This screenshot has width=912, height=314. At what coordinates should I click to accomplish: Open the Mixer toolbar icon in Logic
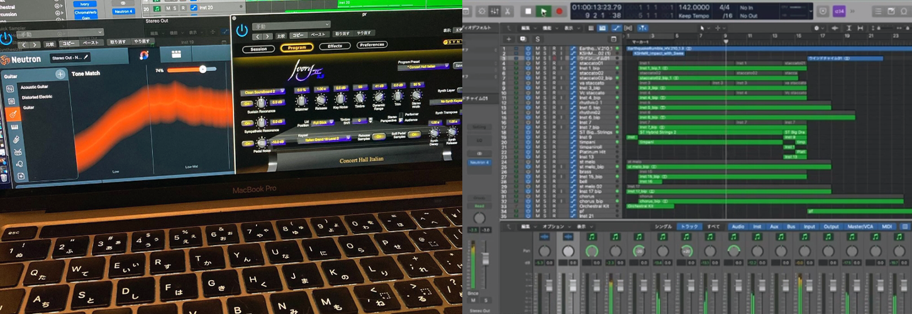495,11
